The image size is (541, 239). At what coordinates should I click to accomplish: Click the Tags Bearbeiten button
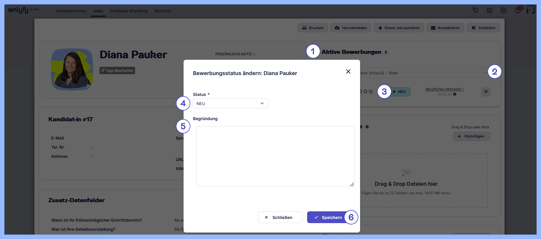point(117,71)
